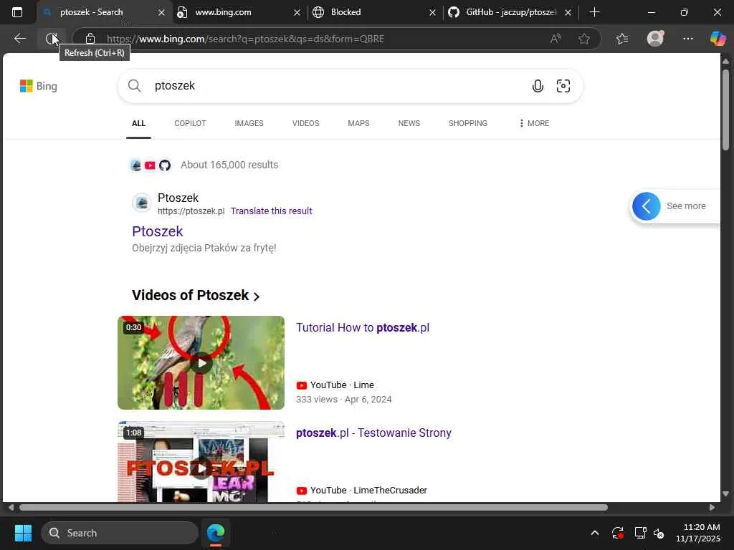734x550 pixels.
Task: Click the scroll left arrow
Action: (11, 508)
